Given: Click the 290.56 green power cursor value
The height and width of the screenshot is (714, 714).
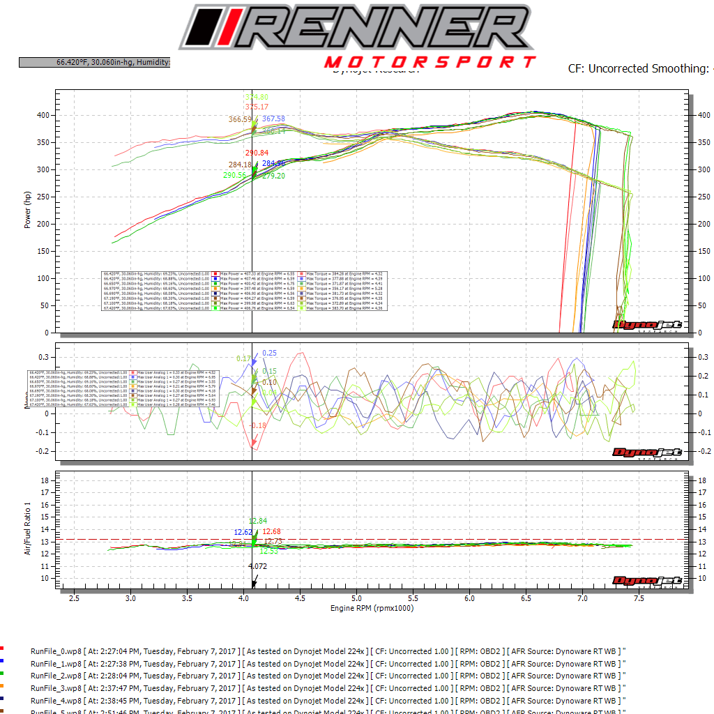Looking at the screenshot, I should [234, 175].
